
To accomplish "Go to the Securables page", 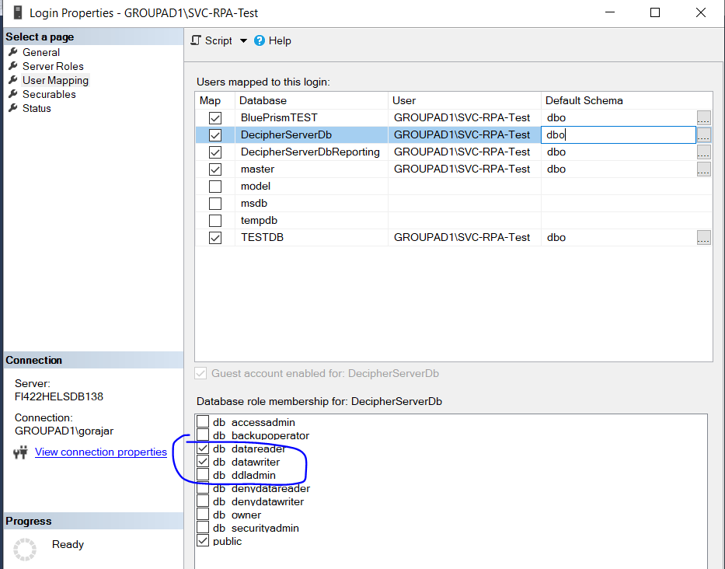I will click(49, 94).
